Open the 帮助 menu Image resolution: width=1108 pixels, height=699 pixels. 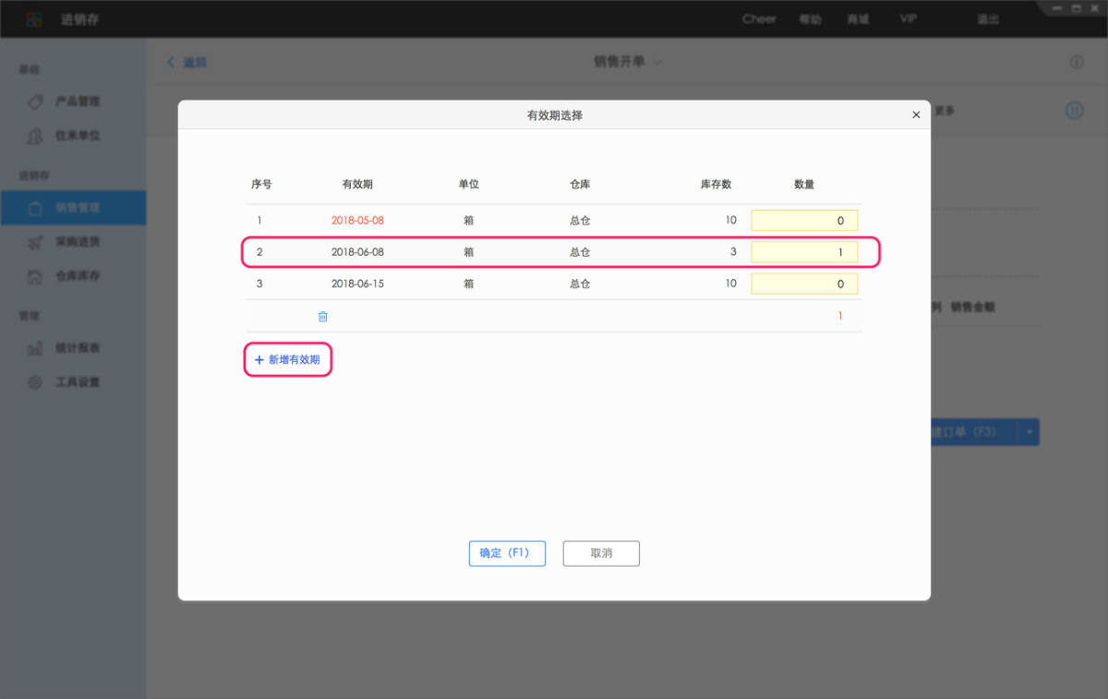coord(810,19)
